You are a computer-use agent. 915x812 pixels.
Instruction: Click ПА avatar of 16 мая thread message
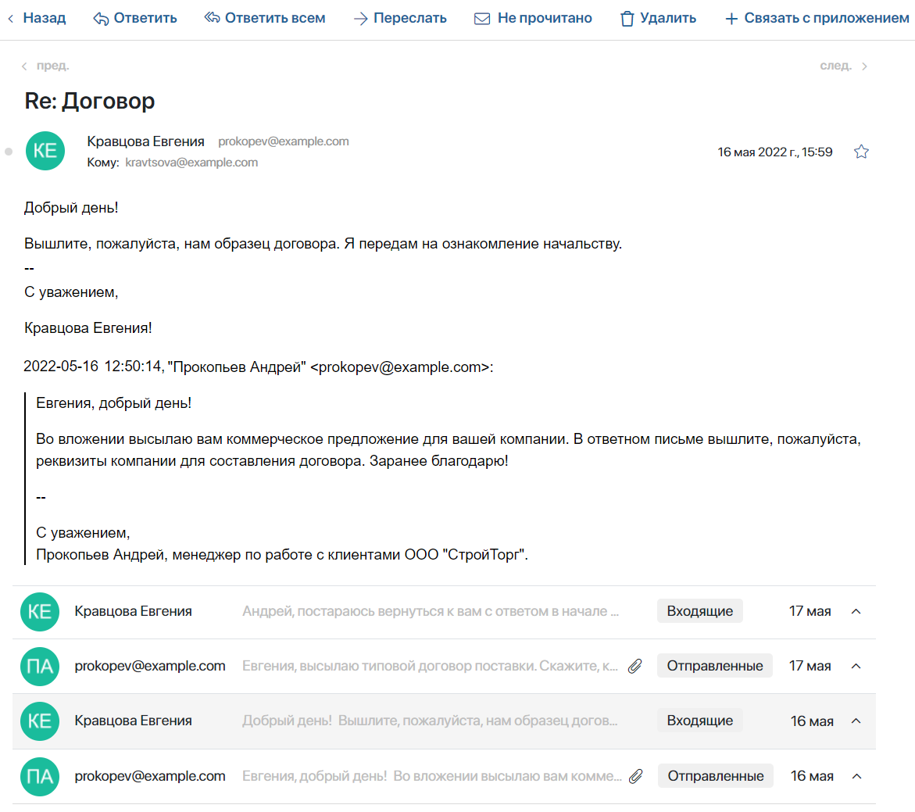click(x=40, y=776)
